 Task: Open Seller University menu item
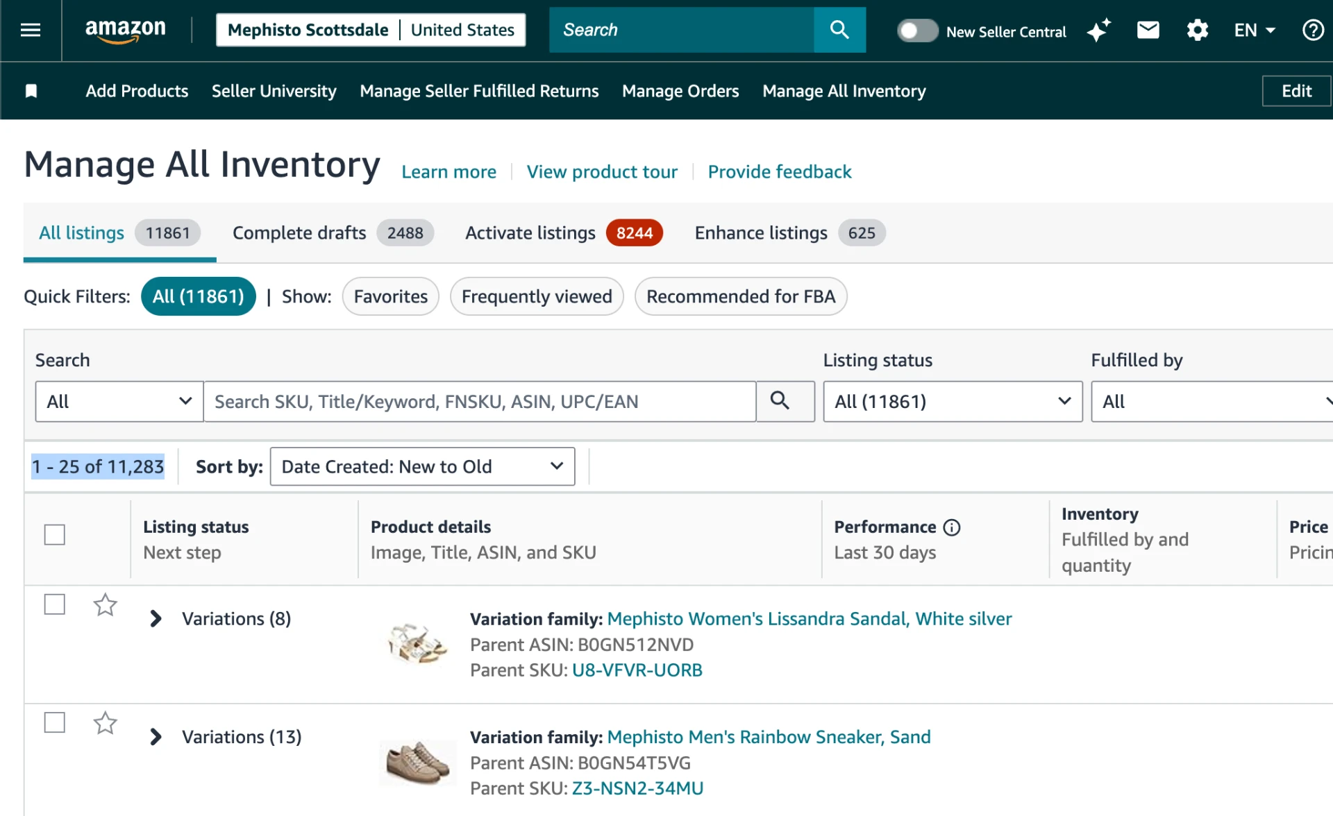(274, 91)
